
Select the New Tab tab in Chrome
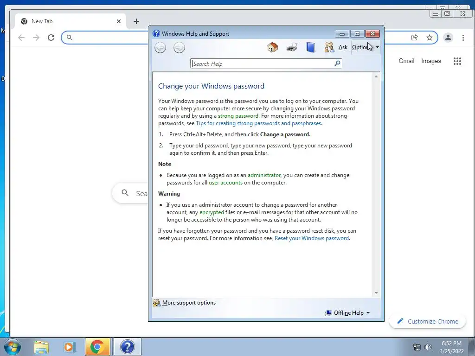(x=71, y=21)
